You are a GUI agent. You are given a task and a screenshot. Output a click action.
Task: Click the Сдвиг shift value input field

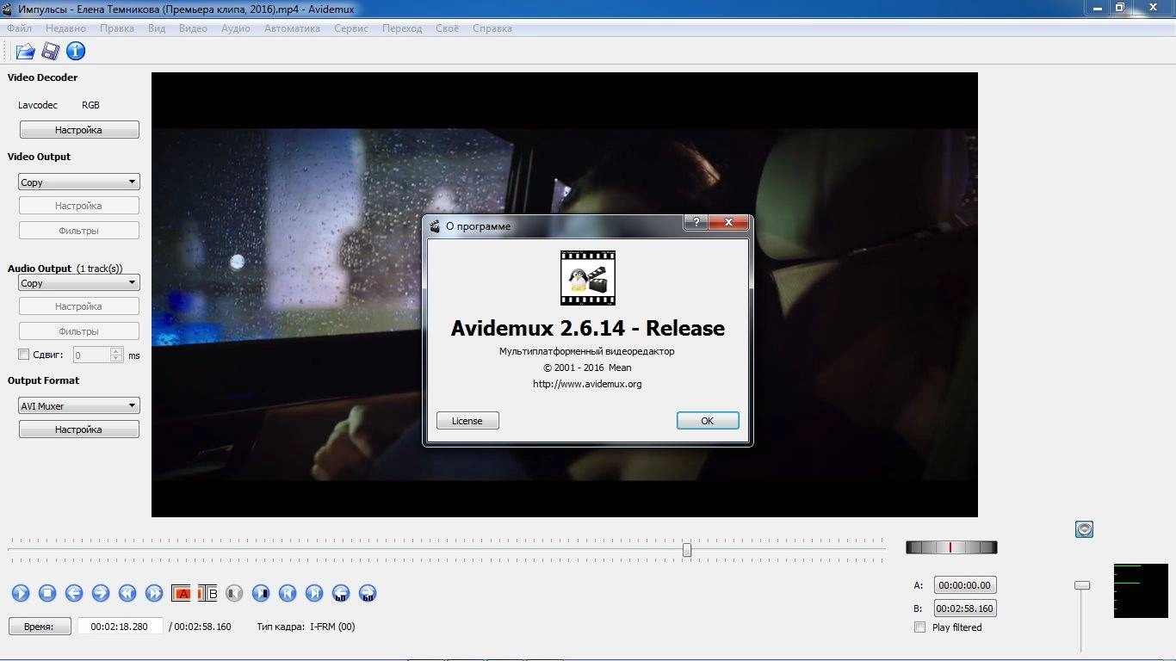(x=92, y=355)
